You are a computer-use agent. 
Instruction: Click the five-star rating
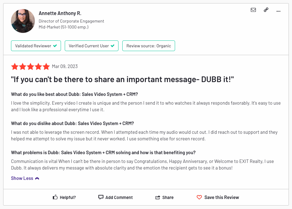[x=30, y=66]
